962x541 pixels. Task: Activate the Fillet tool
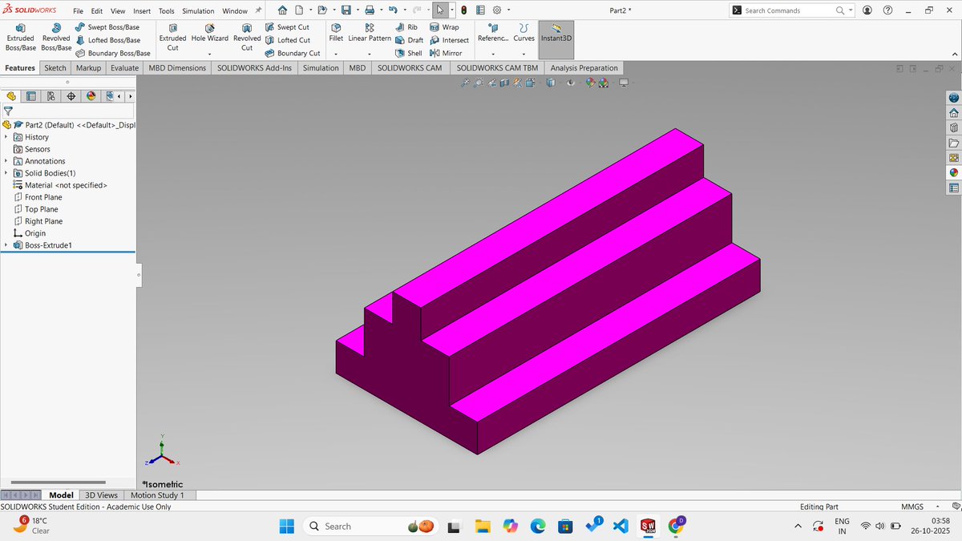336,33
